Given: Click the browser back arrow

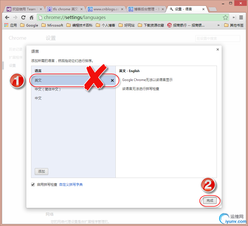Looking at the screenshot, I should 7,18.
